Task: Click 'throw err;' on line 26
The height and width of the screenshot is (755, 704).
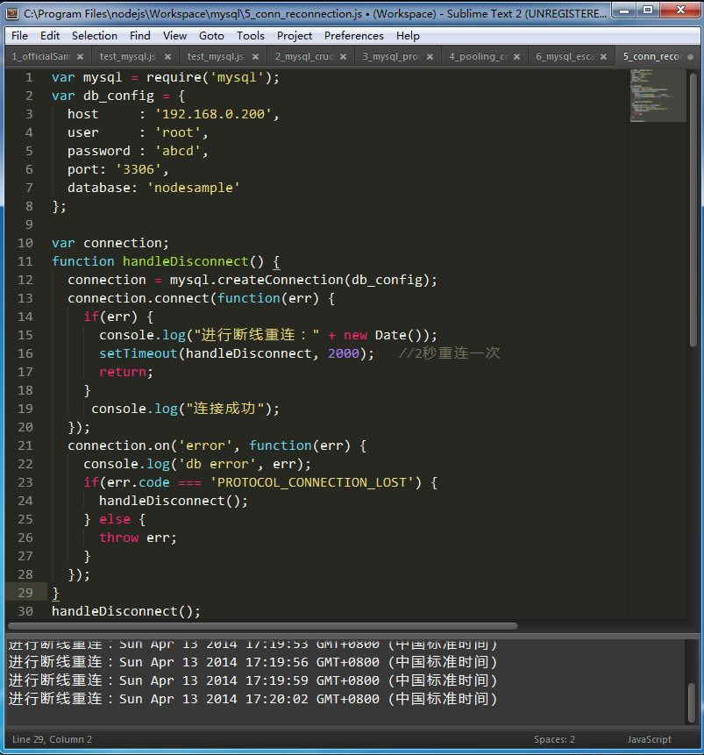Action: click(x=138, y=538)
